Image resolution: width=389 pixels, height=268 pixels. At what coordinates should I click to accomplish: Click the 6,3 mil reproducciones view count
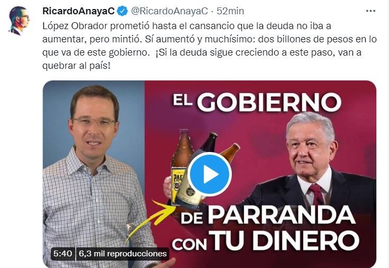coord(123,254)
